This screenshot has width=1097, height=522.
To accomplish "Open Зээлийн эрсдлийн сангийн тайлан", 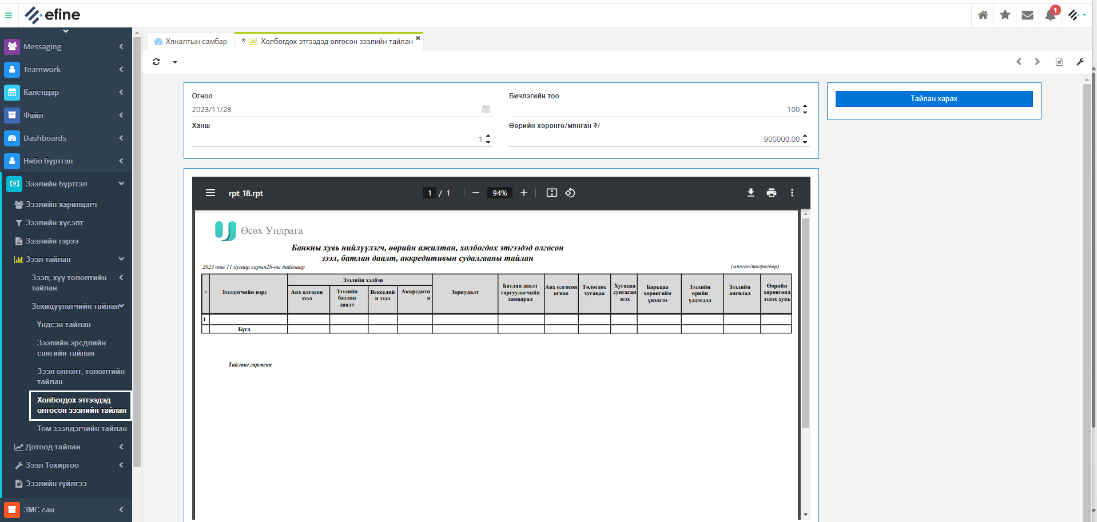I will 71,348.
